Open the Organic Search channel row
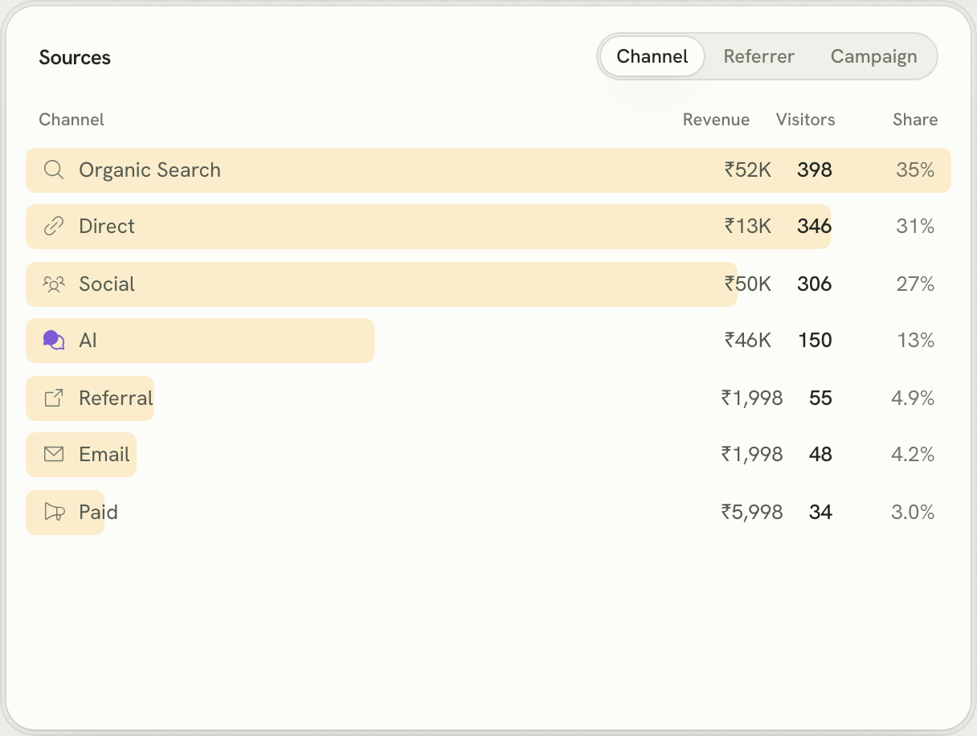 tap(488, 170)
